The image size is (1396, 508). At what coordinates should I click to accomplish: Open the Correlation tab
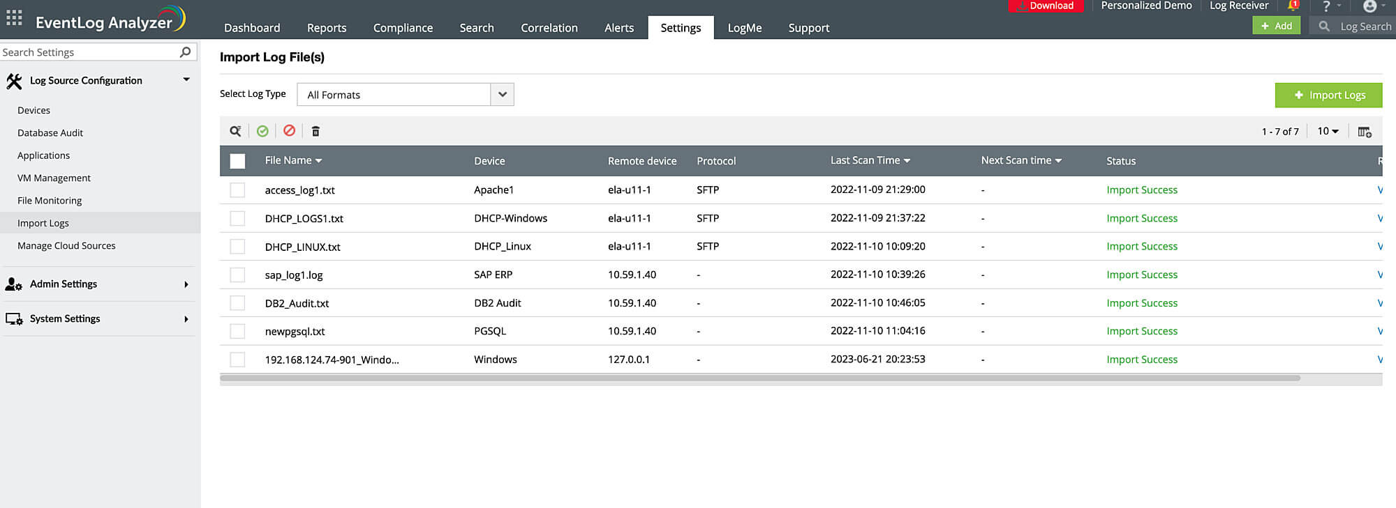[x=549, y=28]
